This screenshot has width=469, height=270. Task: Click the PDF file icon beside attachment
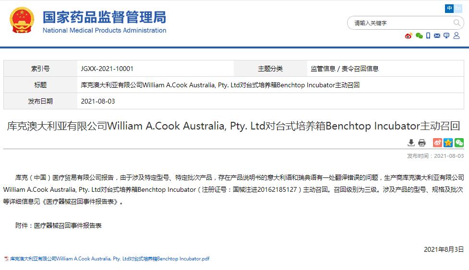6,258
